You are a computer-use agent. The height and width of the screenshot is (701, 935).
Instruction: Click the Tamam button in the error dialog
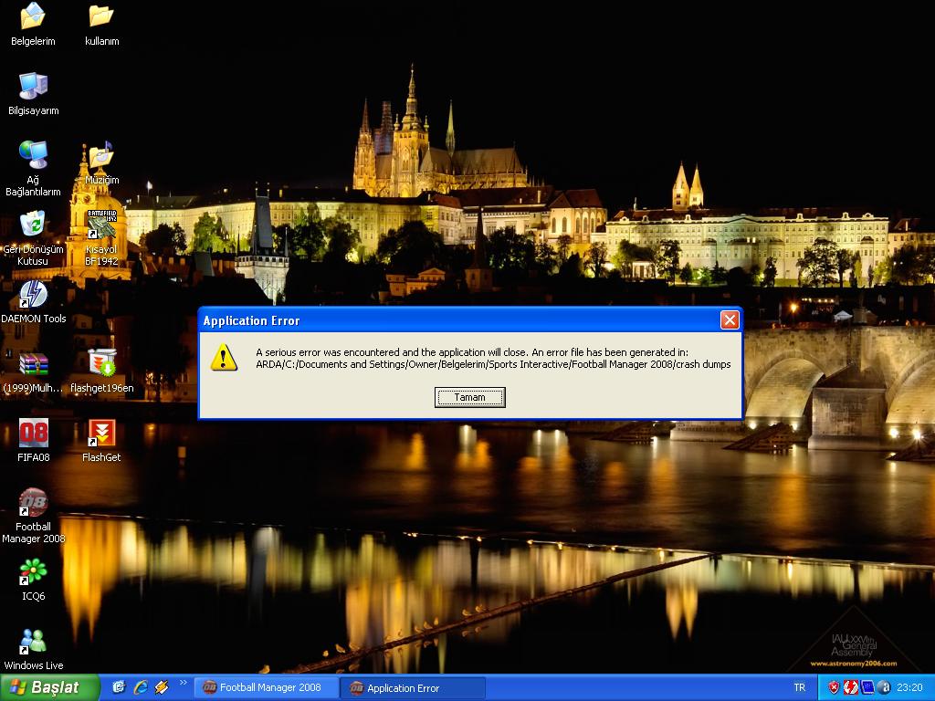tap(469, 397)
